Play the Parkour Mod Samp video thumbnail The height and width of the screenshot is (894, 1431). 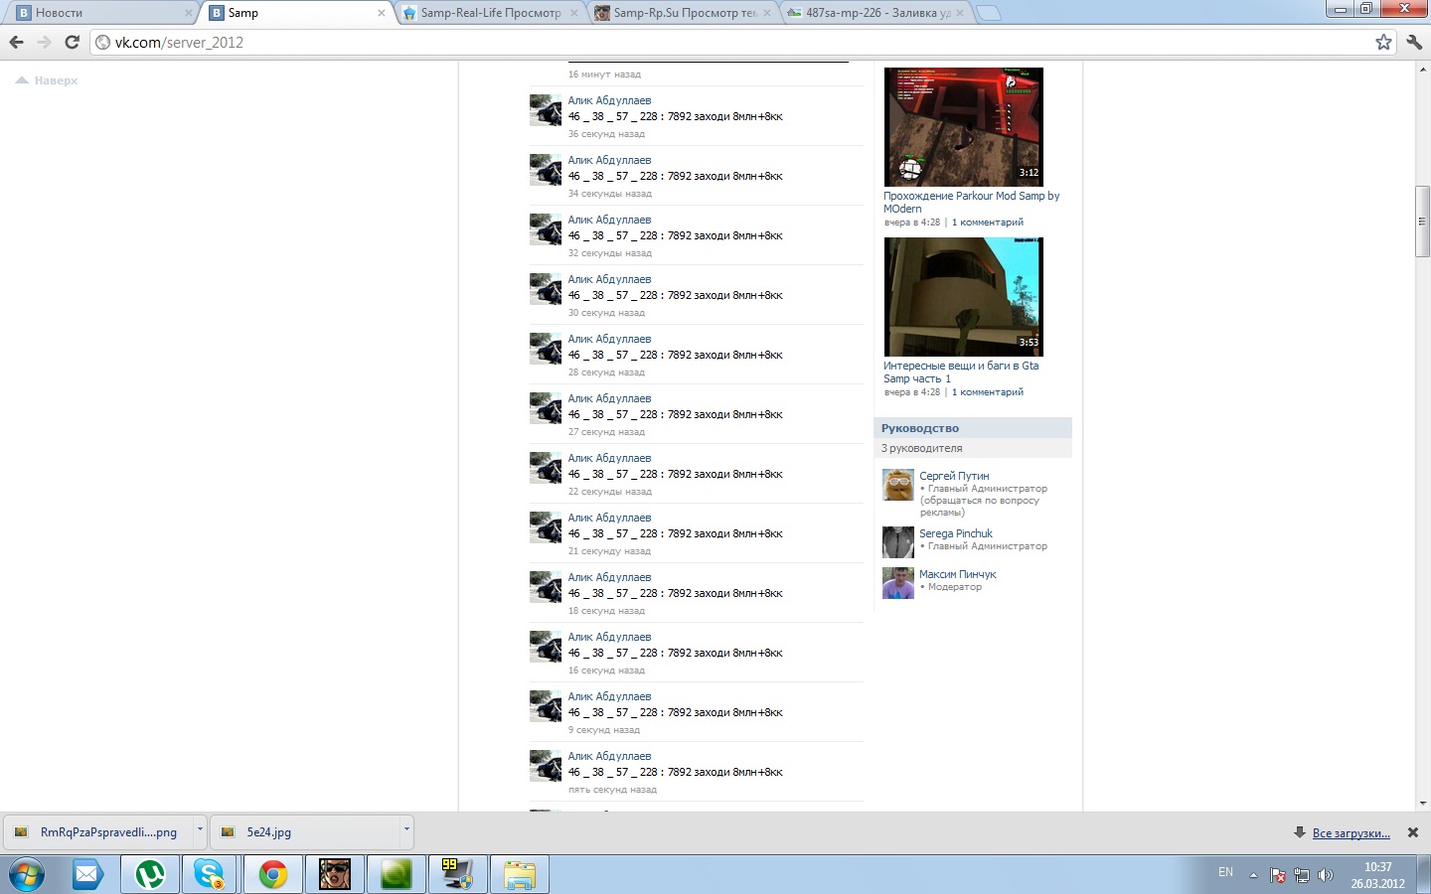(964, 127)
